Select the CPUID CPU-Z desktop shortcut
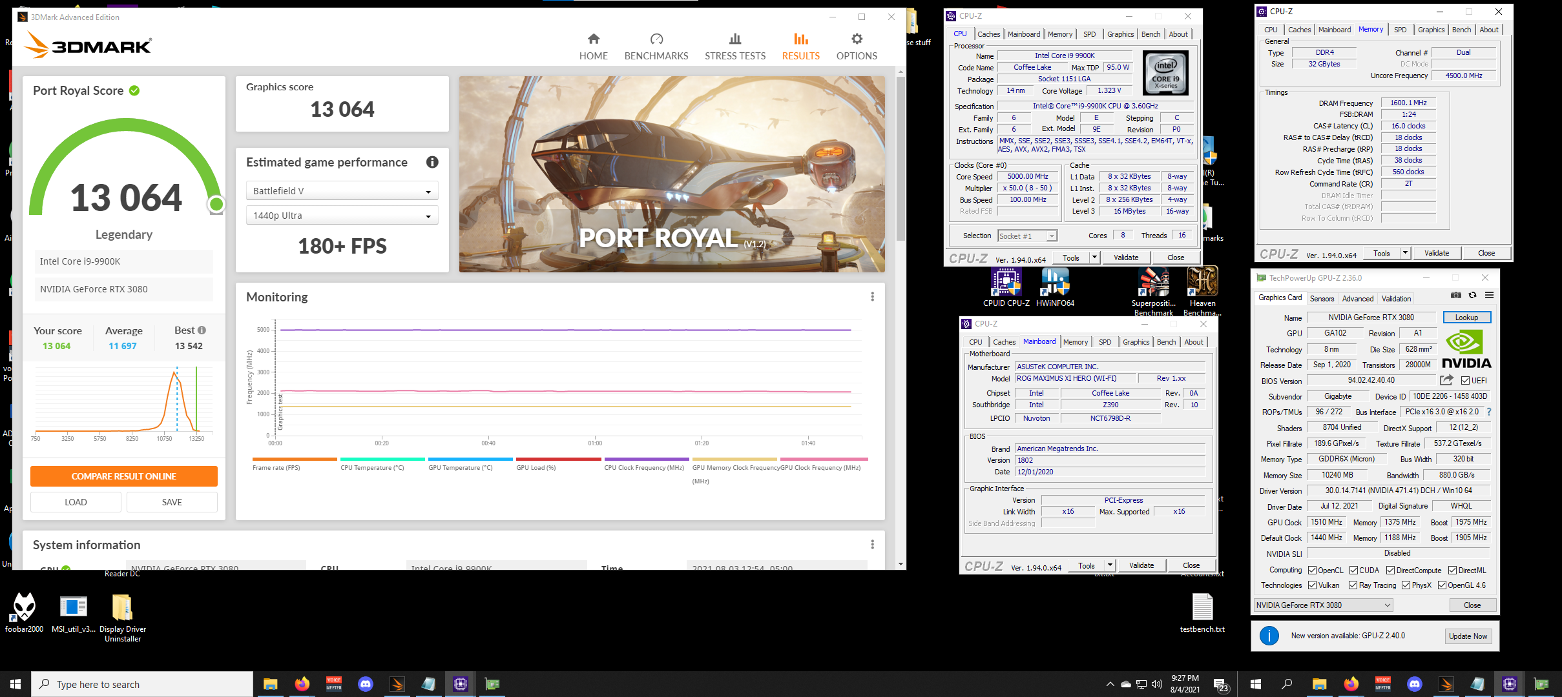The image size is (1562, 697). coord(1006,288)
